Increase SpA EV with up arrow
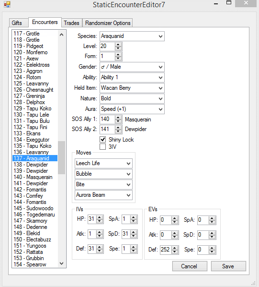Image resolution: width=259 pixels, height=287 pixels. click(x=212, y=218)
